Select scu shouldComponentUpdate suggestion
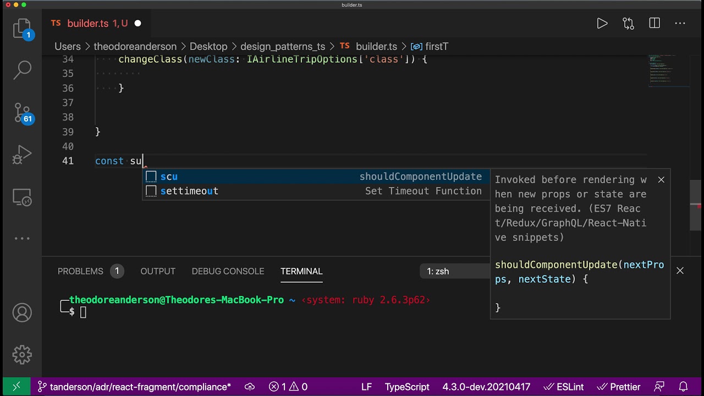This screenshot has height=396, width=704. click(316, 177)
